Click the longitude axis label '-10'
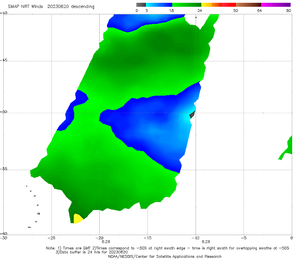Viewport: 295px width, 259px height. (195, 238)
